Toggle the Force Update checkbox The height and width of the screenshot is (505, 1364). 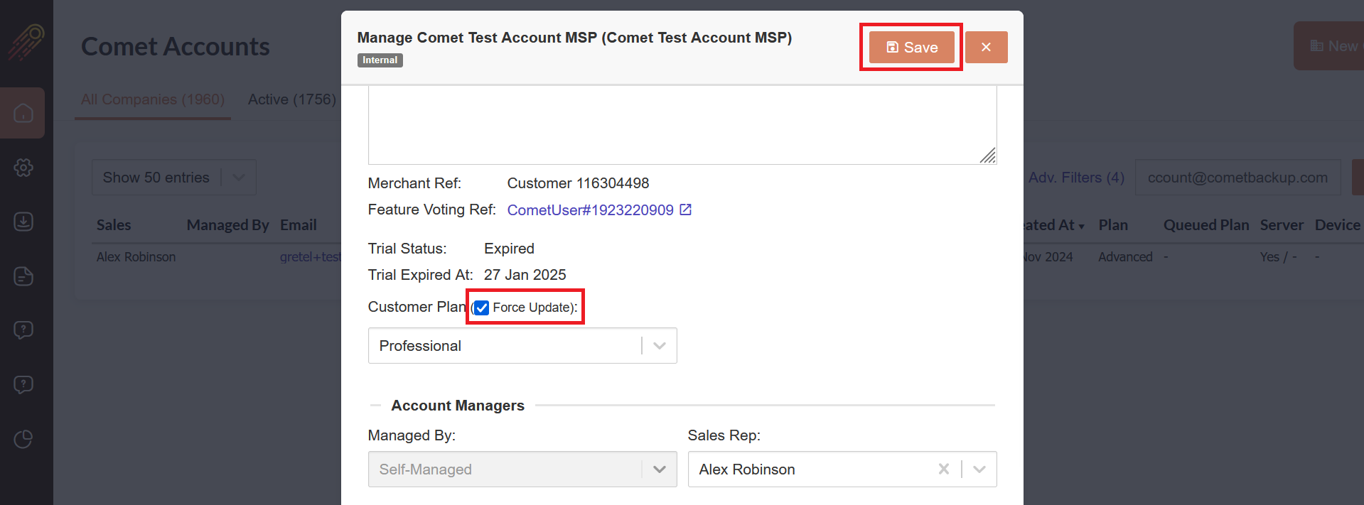(482, 308)
